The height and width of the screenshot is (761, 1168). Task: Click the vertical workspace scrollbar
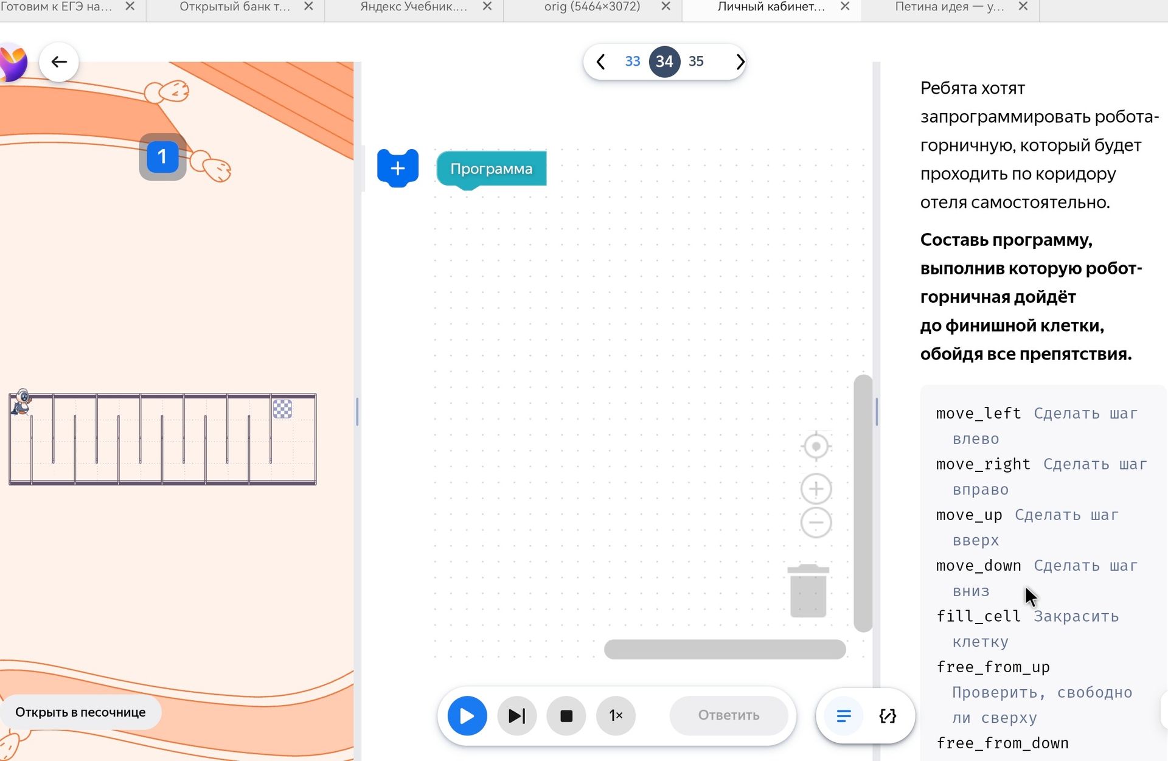point(863,503)
